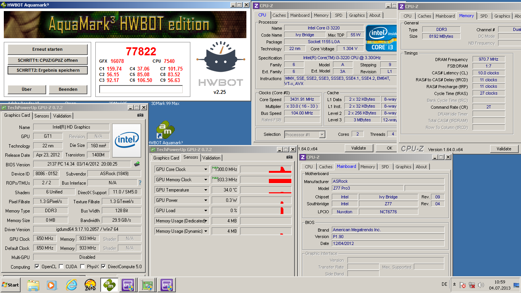Expand the Memory Usage (Dedicated) dropdown

(206, 221)
